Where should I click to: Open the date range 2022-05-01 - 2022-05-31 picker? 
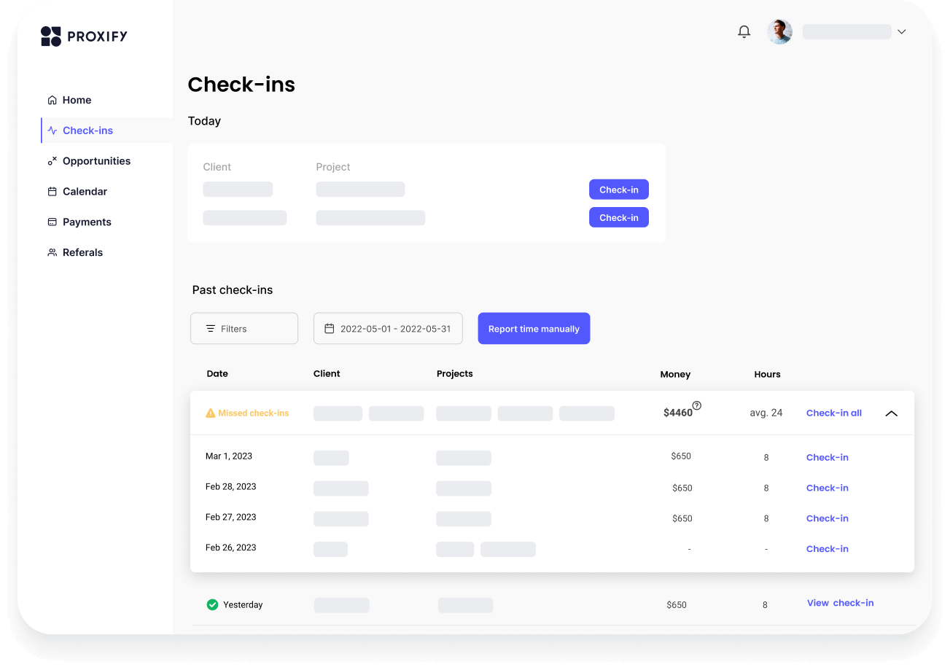(388, 328)
